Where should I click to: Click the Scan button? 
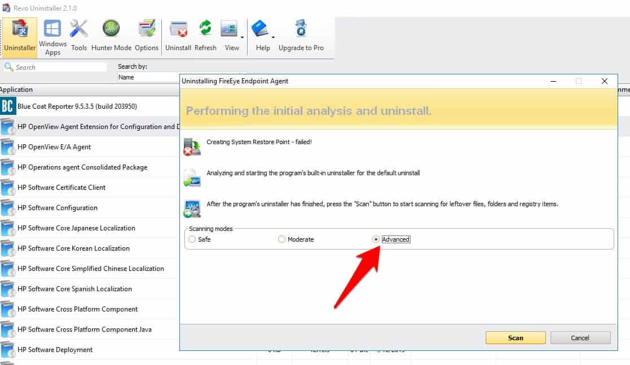click(x=516, y=338)
